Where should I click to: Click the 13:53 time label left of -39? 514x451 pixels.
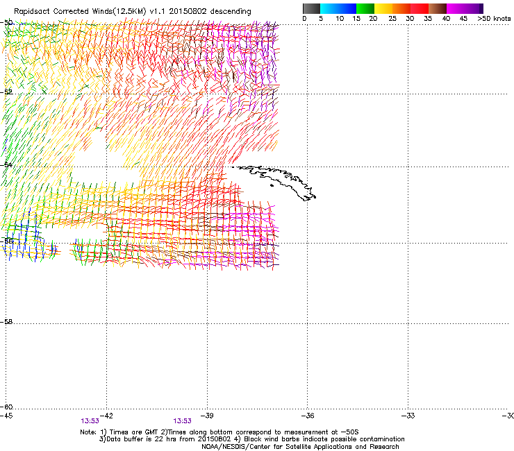point(182,421)
